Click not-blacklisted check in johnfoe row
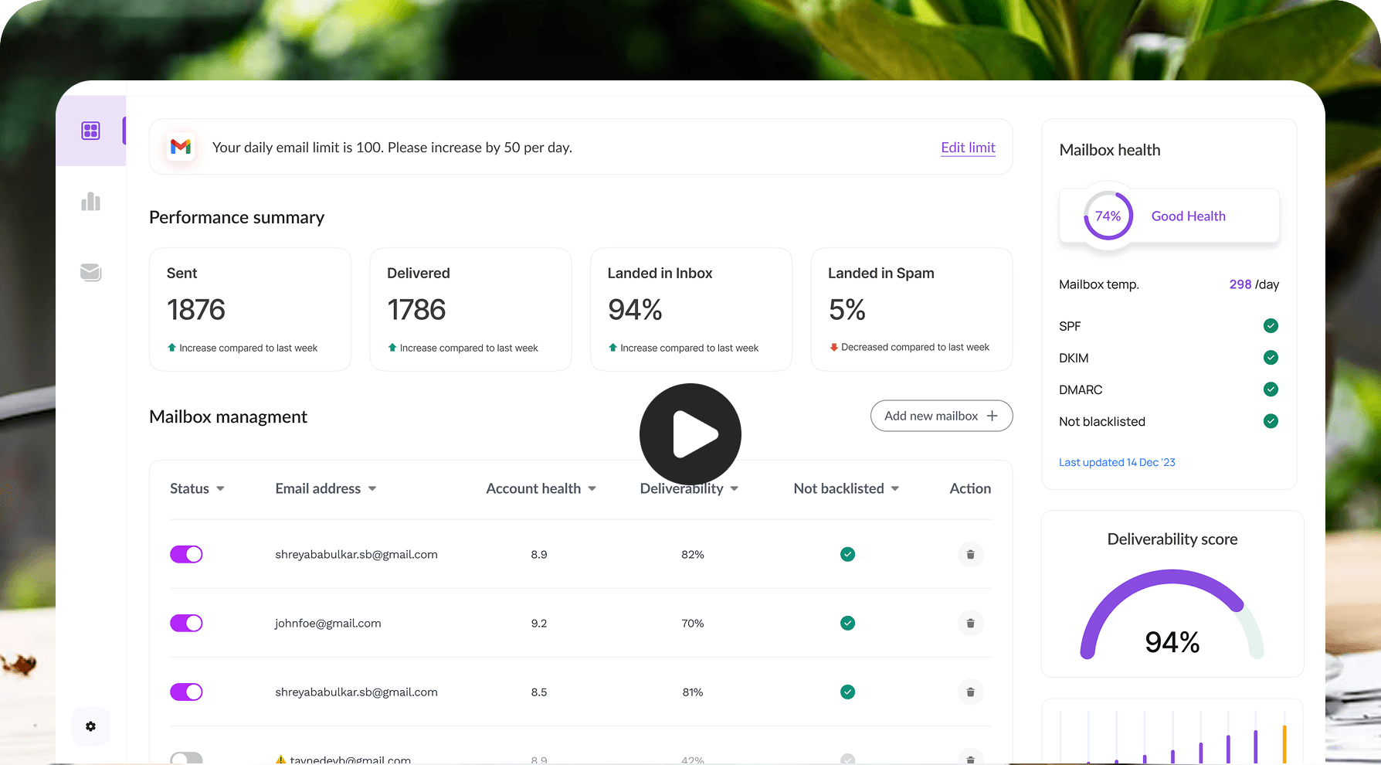1381x765 pixels. point(847,623)
